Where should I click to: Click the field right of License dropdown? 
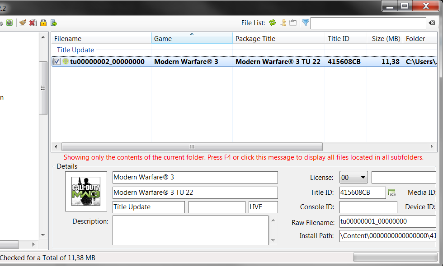[404, 178]
